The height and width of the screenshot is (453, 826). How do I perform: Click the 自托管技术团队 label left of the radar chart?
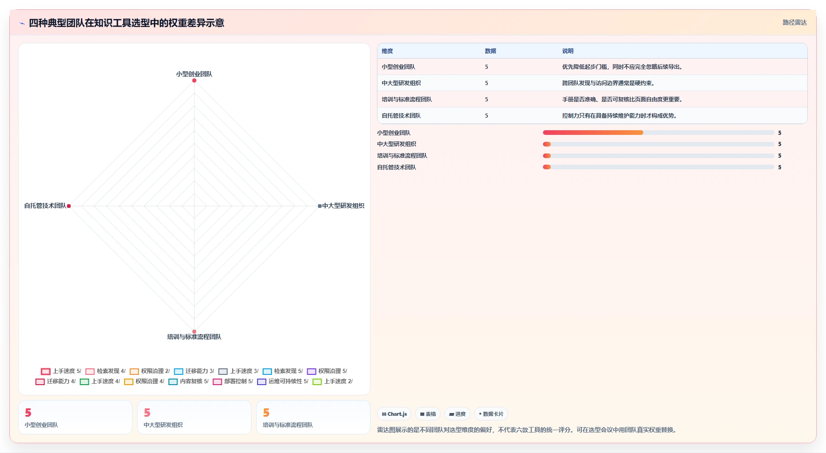45,206
